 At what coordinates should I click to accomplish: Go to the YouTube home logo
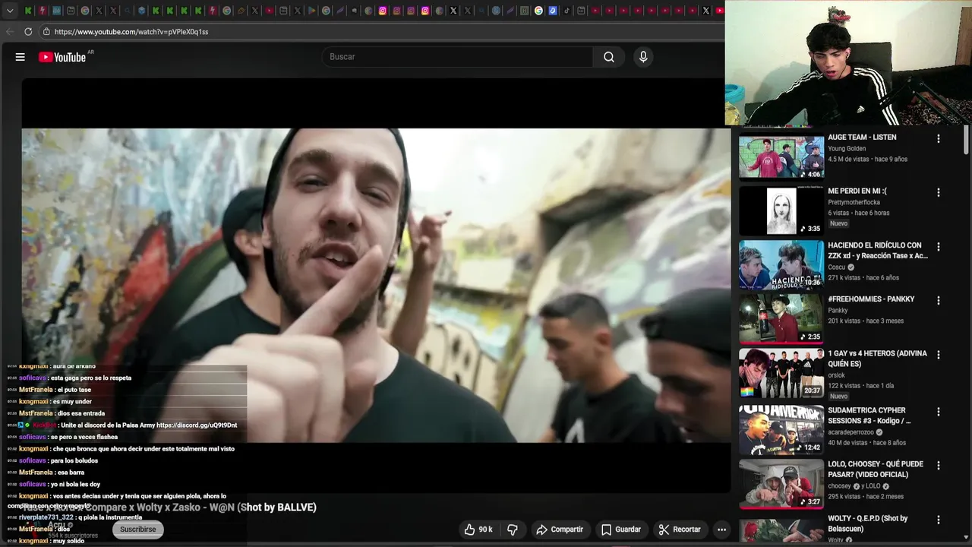coord(62,57)
